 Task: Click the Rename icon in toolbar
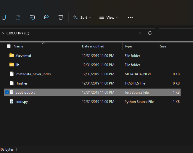pos(32,17)
